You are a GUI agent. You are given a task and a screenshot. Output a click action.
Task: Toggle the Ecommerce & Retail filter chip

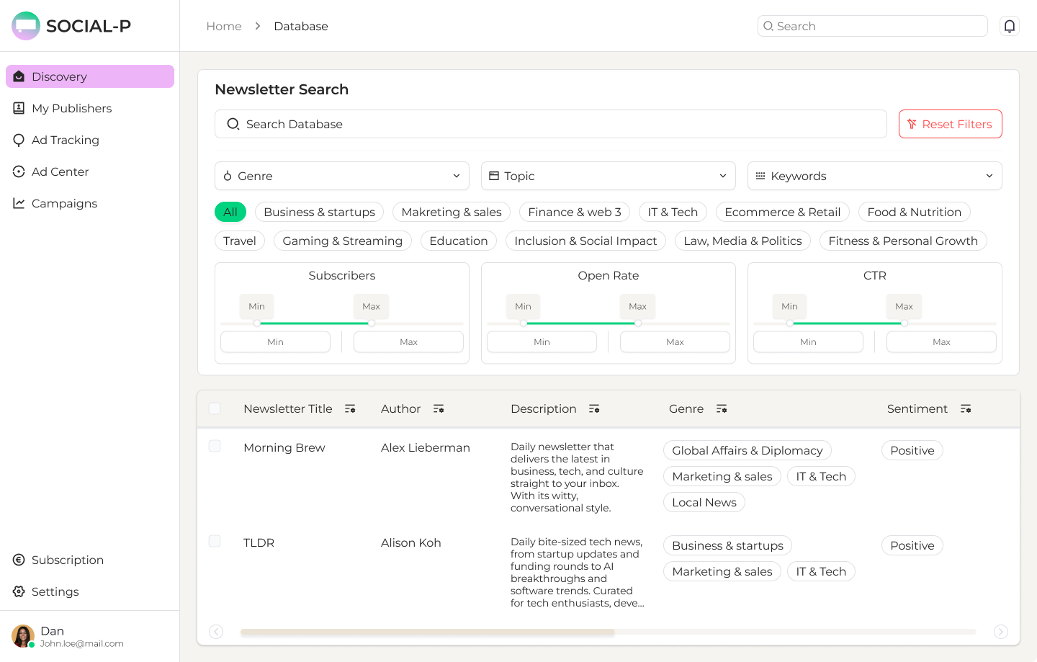(783, 212)
